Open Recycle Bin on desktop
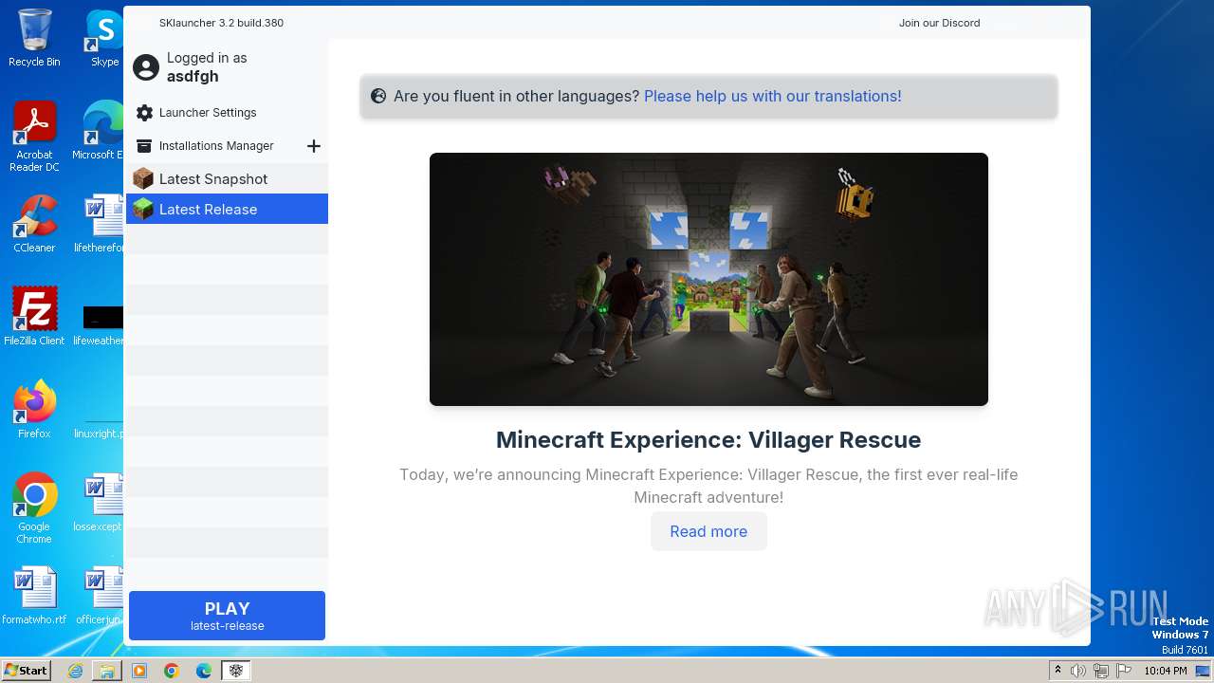 pyautogui.click(x=34, y=38)
